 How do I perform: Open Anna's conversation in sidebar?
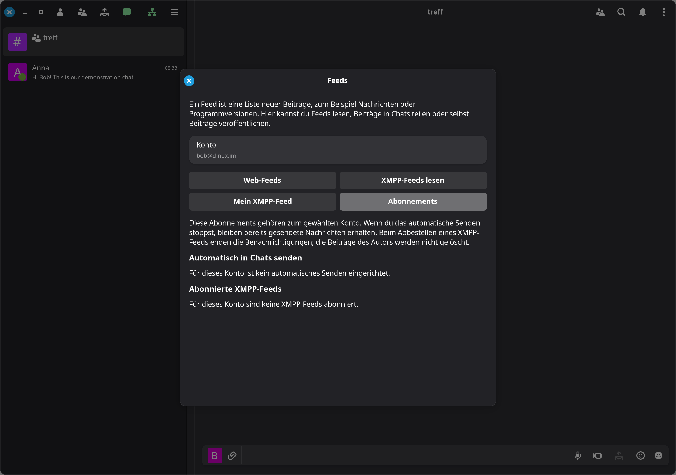pos(93,72)
